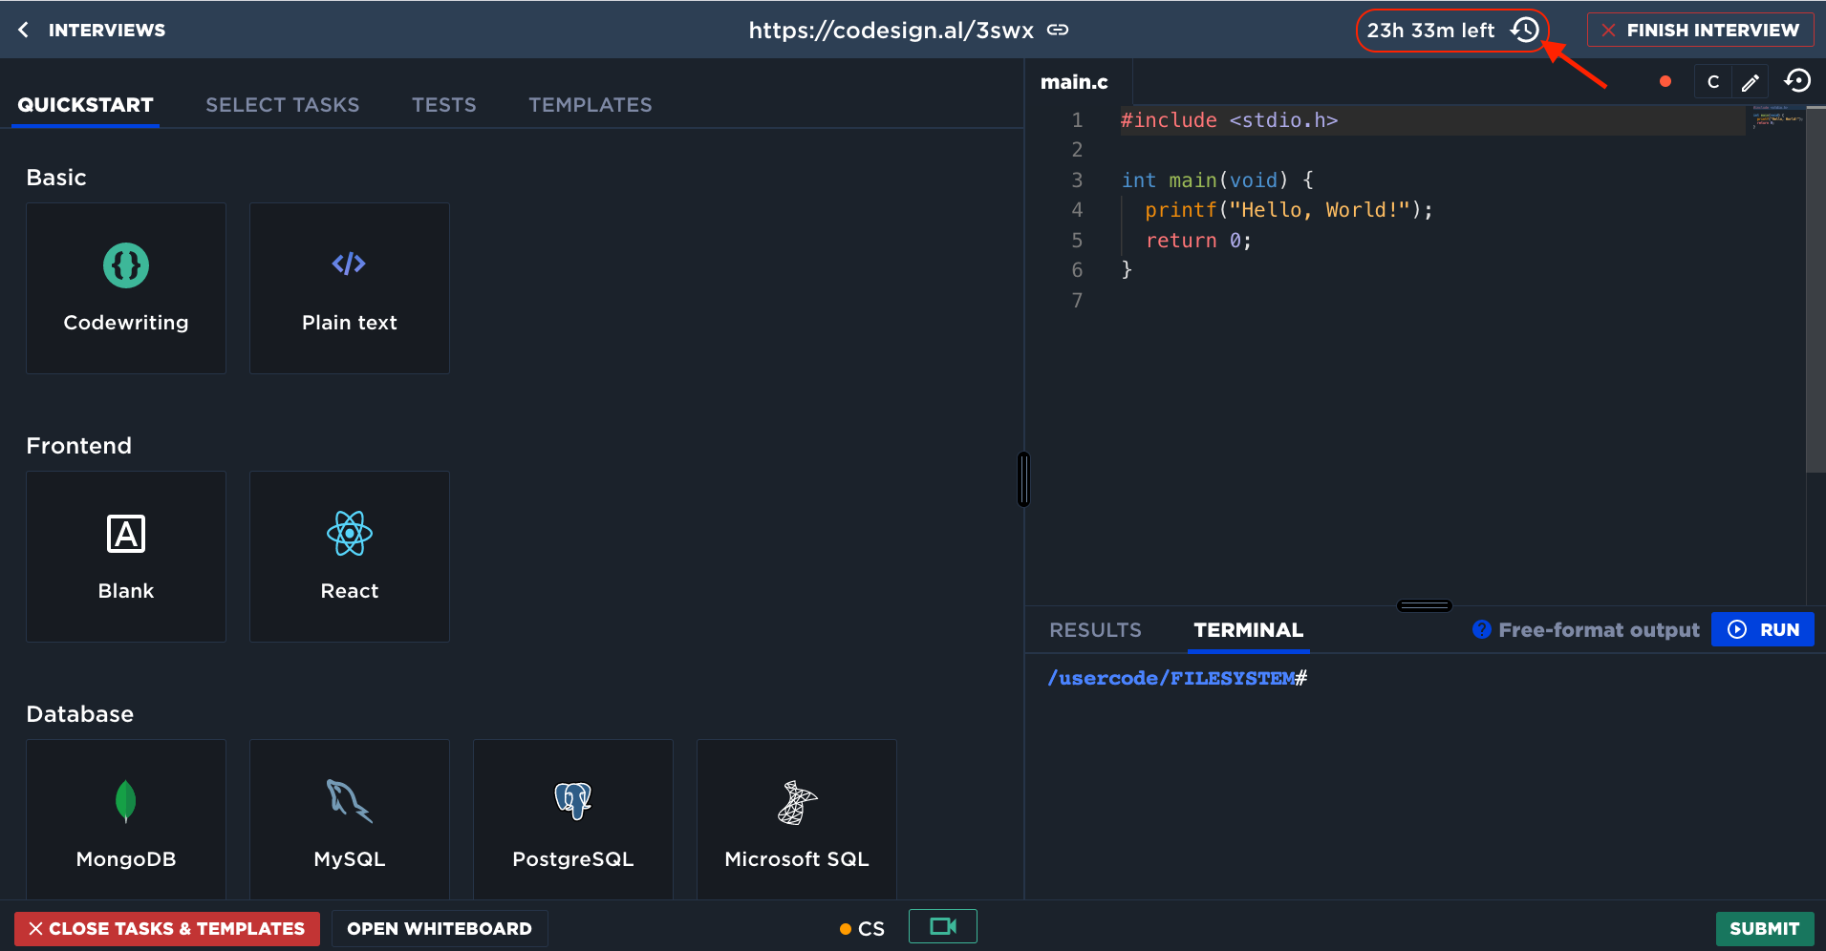The width and height of the screenshot is (1826, 951).
Task: Select the Microsoft SQL tile
Action: coord(796,819)
